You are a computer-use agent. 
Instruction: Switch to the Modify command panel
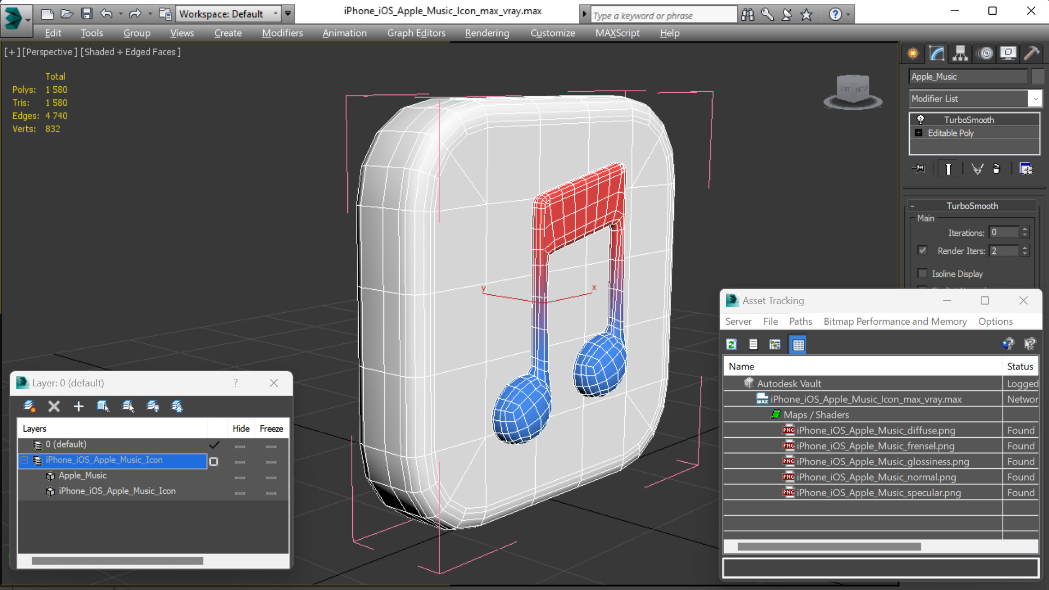click(937, 53)
